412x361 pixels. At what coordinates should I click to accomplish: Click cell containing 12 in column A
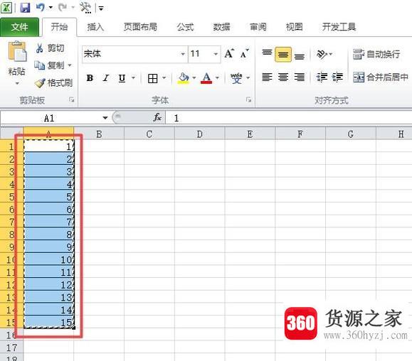tap(49, 284)
